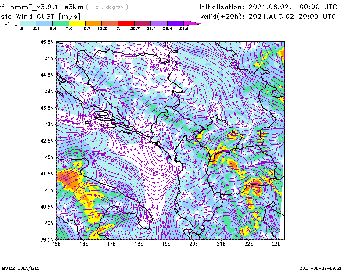Pick the bright orange legend swatch
The height and width of the screenshot is (271, 351).
pyautogui.click(x=93, y=23)
